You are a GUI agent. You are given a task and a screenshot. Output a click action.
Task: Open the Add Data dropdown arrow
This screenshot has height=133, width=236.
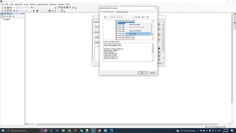coord(34,7)
